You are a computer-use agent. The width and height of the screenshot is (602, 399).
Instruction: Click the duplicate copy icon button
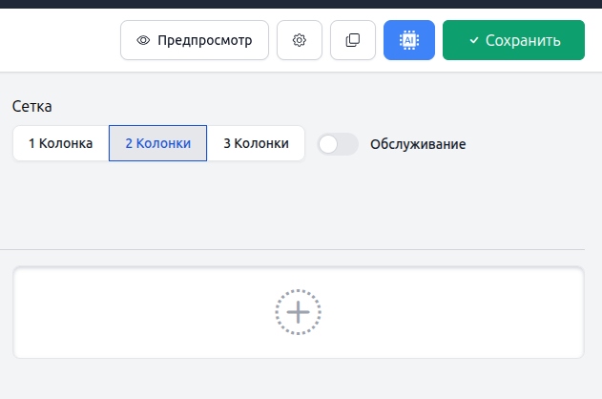tap(352, 40)
